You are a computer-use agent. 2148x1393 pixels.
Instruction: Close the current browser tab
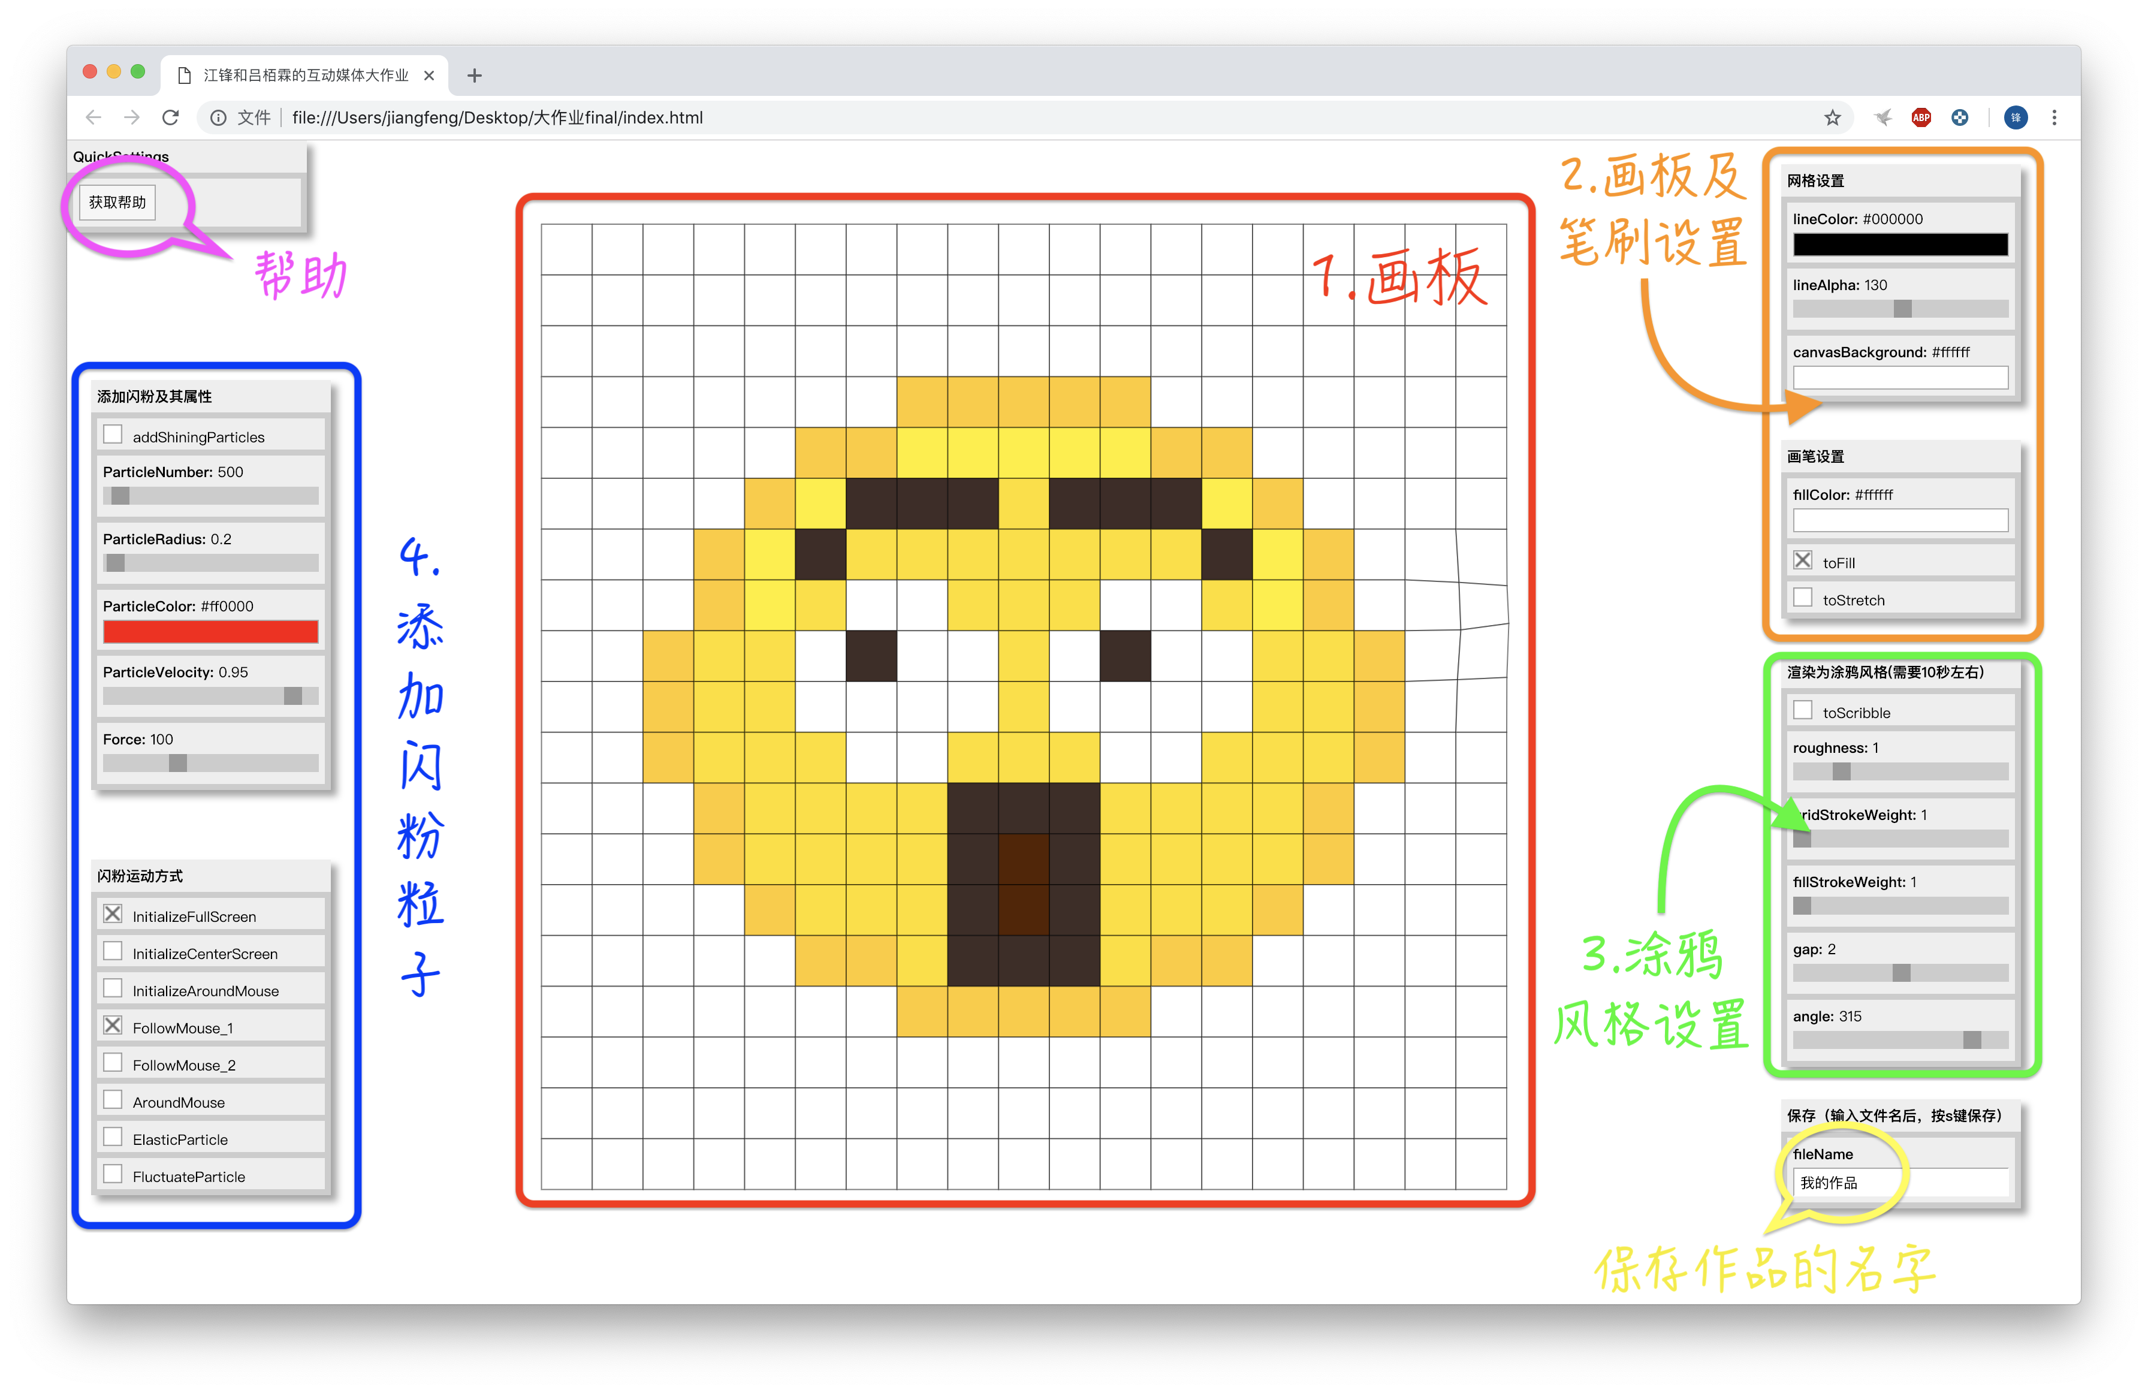point(429,76)
